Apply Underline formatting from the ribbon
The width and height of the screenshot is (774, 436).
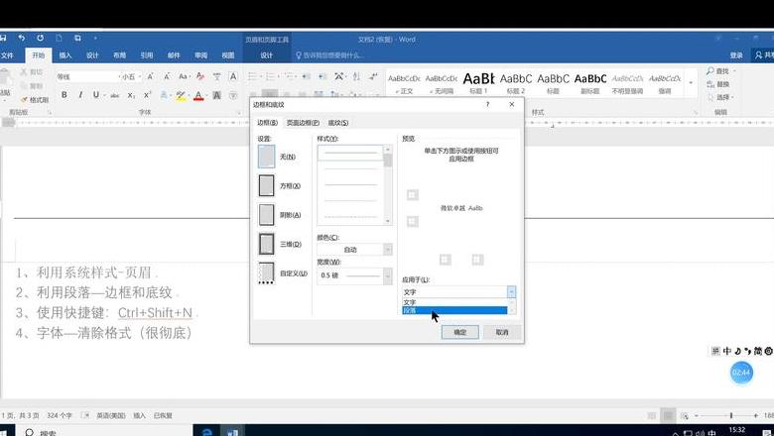(x=96, y=94)
